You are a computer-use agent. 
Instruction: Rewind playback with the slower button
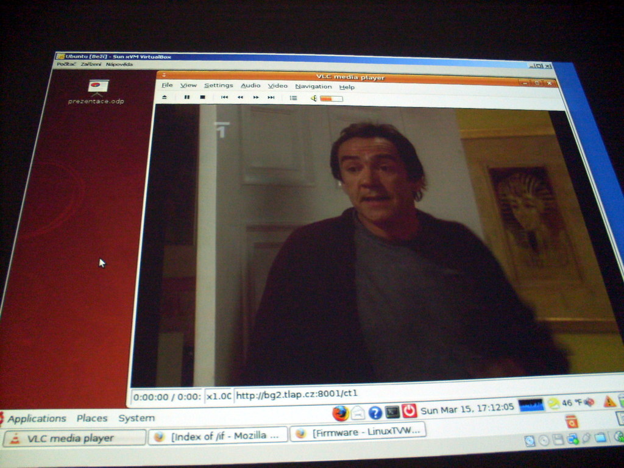click(240, 97)
